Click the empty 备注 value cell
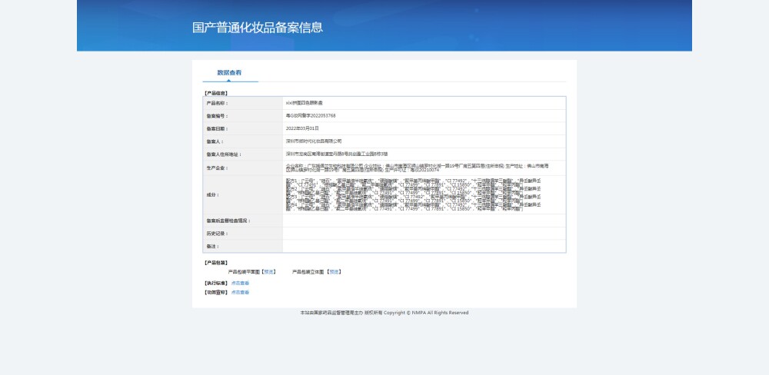 424,246
